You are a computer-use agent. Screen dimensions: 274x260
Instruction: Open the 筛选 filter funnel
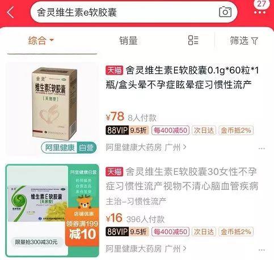click(x=244, y=41)
